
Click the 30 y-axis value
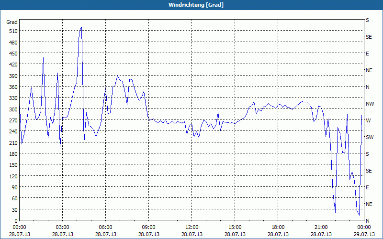click(15, 210)
